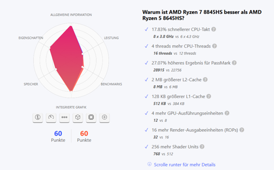
Task: Follow the Scrolle runter für mehr Details link
Action: [x=184, y=164]
